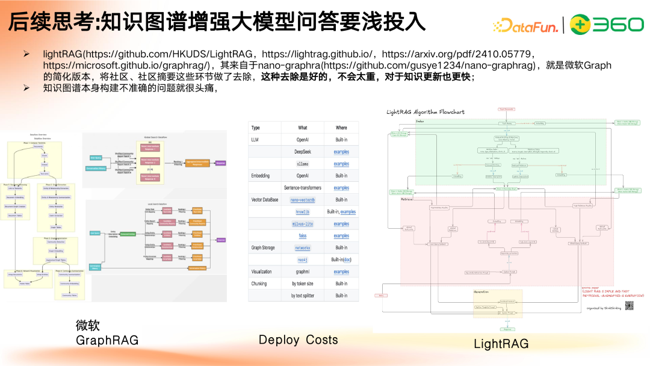The height and width of the screenshot is (366, 650).
Task: Click the slide title 后续思考
Action: click(x=217, y=22)
